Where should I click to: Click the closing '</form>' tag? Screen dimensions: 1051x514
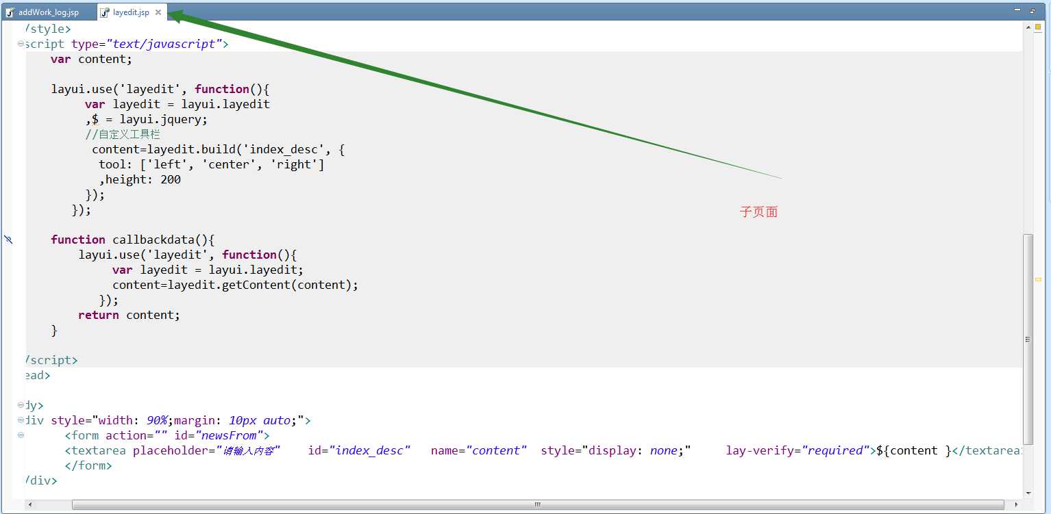tap(88, 465)
